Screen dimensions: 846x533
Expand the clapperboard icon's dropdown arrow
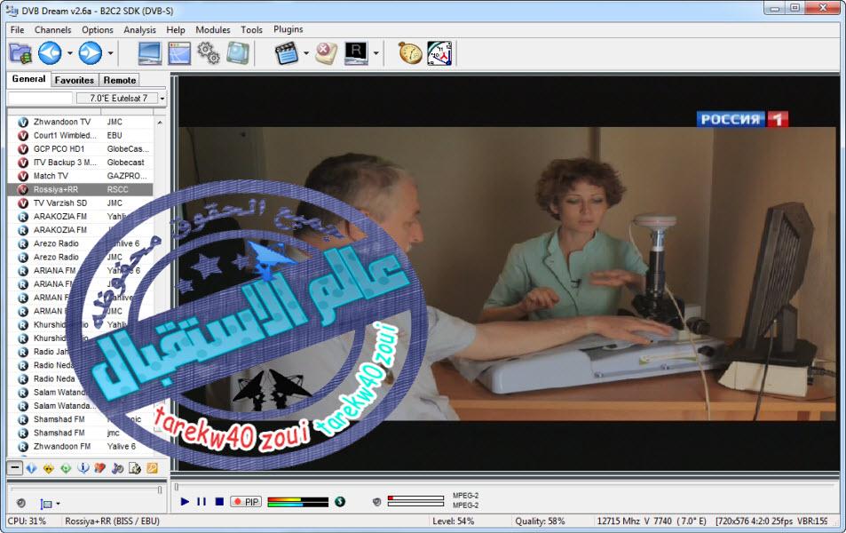[x=306, y=53]
